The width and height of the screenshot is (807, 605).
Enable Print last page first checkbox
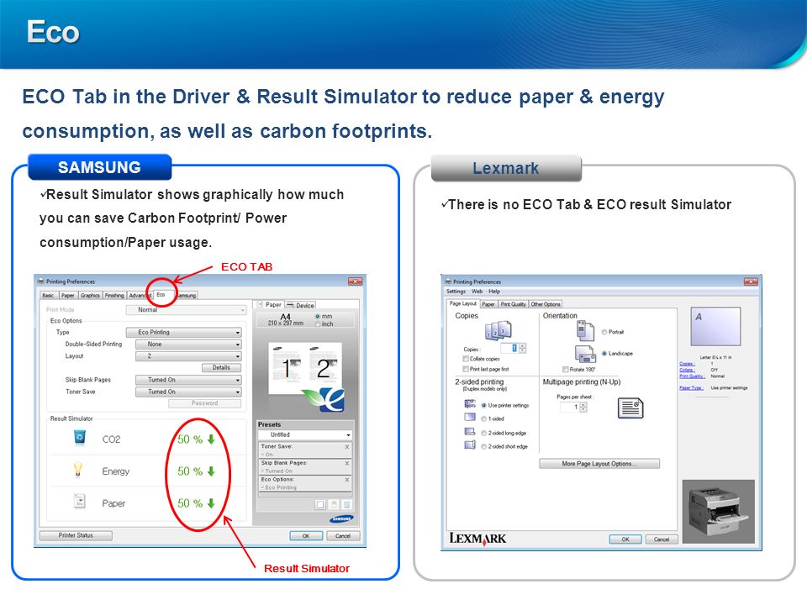click(466, 370)
